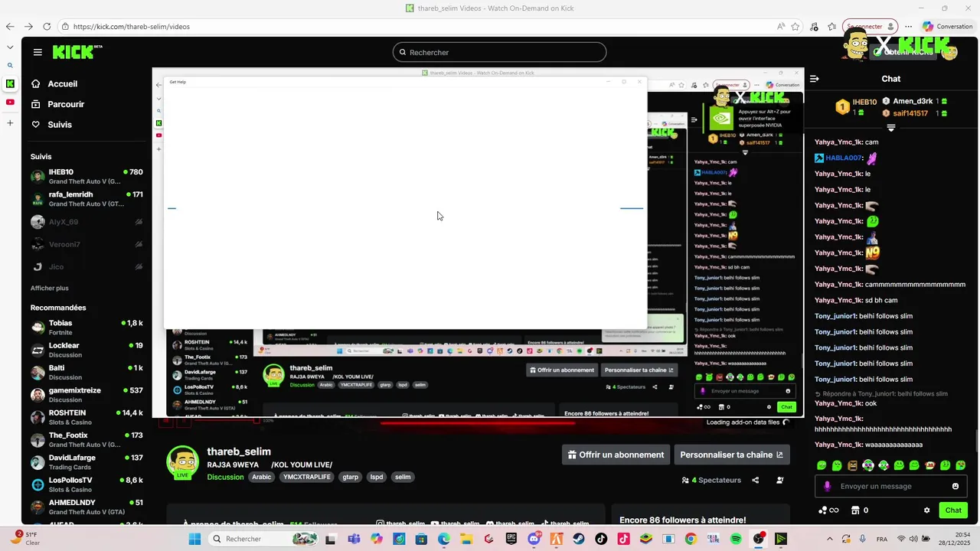Image resolution: width=980 pixels, height=551 pixels.
Task: Open offline channel Verooni7
Action: [87, 244]
